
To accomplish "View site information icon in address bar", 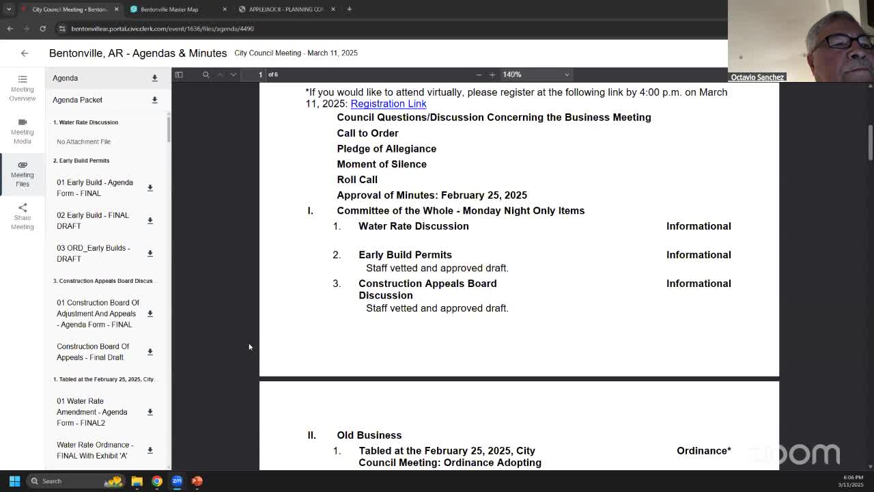I will [62, 29].
